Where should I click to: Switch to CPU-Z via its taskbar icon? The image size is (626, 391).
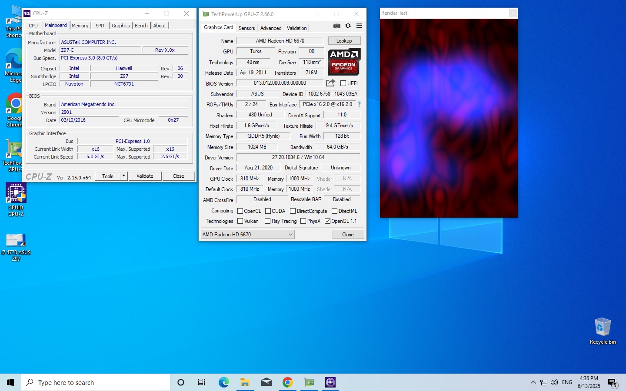pyautogui.click(x=330, y=382)
